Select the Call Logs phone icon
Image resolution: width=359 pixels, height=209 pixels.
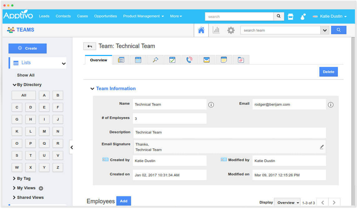coord(189,59)
